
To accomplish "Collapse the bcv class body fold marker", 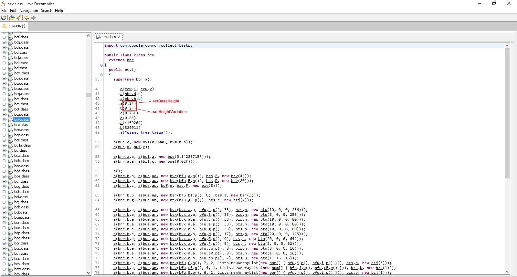I will (x=101, y=65).
